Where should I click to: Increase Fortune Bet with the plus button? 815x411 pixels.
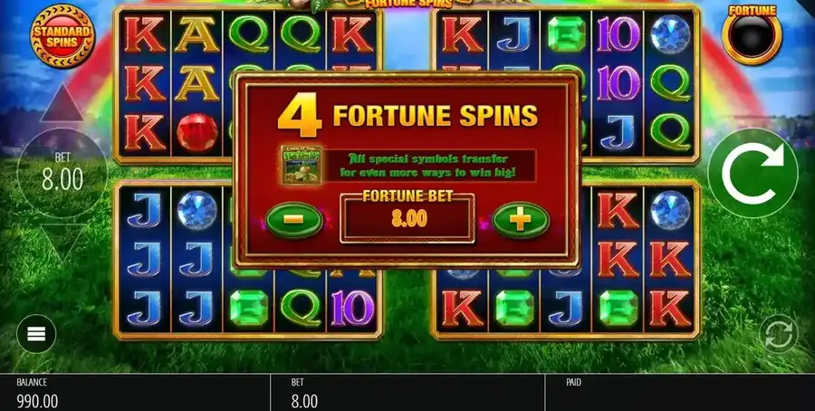tap(521, 220)
